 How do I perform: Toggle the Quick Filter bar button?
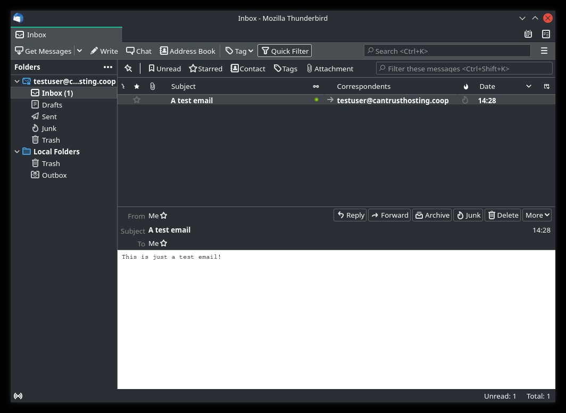point(285,51)
